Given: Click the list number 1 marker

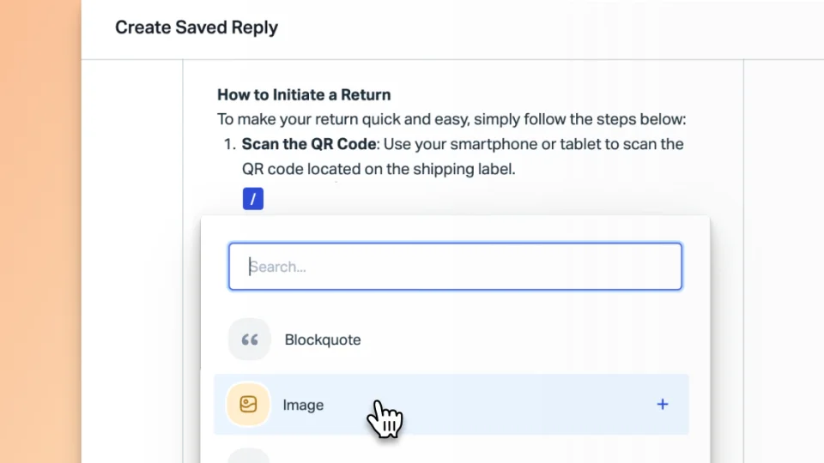Looking at the screenshot, I should coord(228,144).
